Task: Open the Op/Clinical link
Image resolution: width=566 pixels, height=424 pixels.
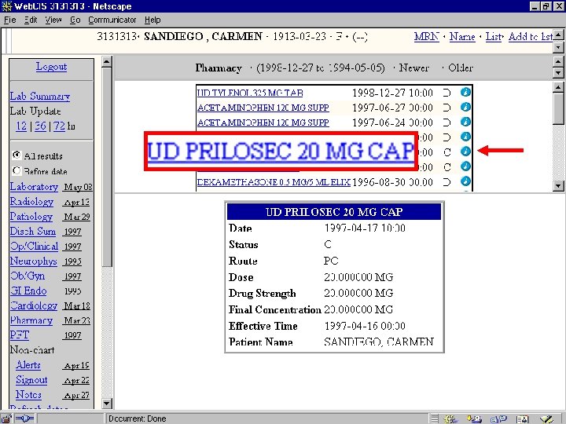Action: [35, 246]
